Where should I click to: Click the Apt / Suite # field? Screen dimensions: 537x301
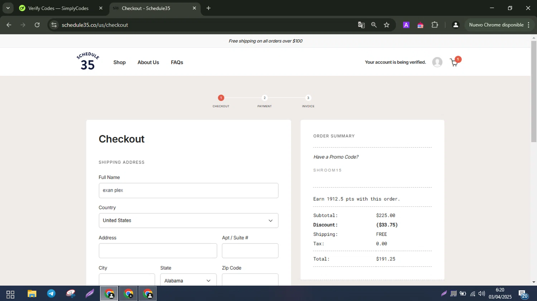pos(250,251)
